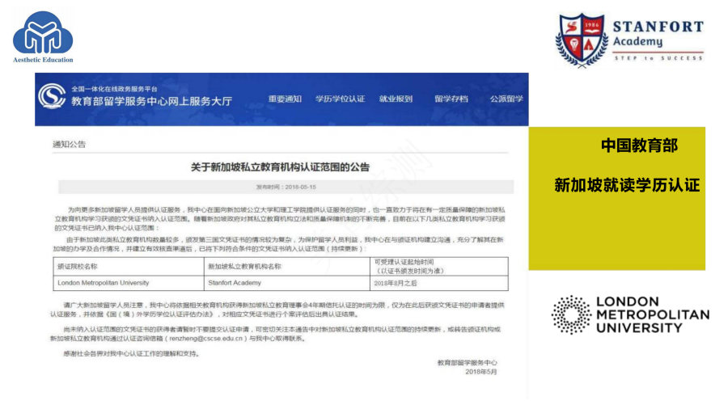
Task: Click the LONDON METROPOLITAN UNIVERSITY wordmark
Action: 652,315
